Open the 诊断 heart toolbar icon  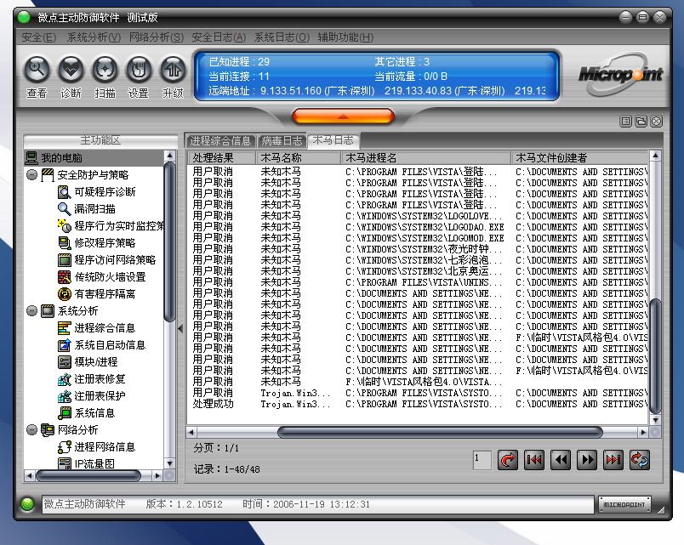pyautogui.click(x=71, y=70)
